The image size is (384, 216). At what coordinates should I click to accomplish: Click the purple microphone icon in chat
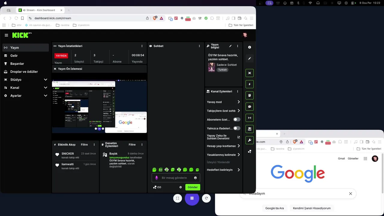click(x=156, y=178)
